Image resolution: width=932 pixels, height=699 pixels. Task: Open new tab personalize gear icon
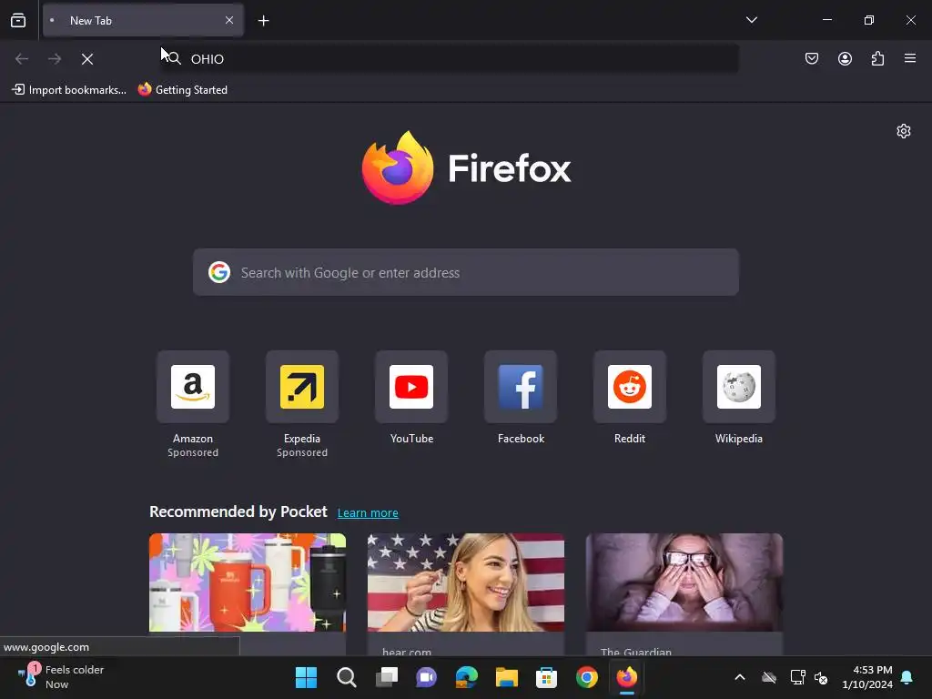[x=904, y=131]
